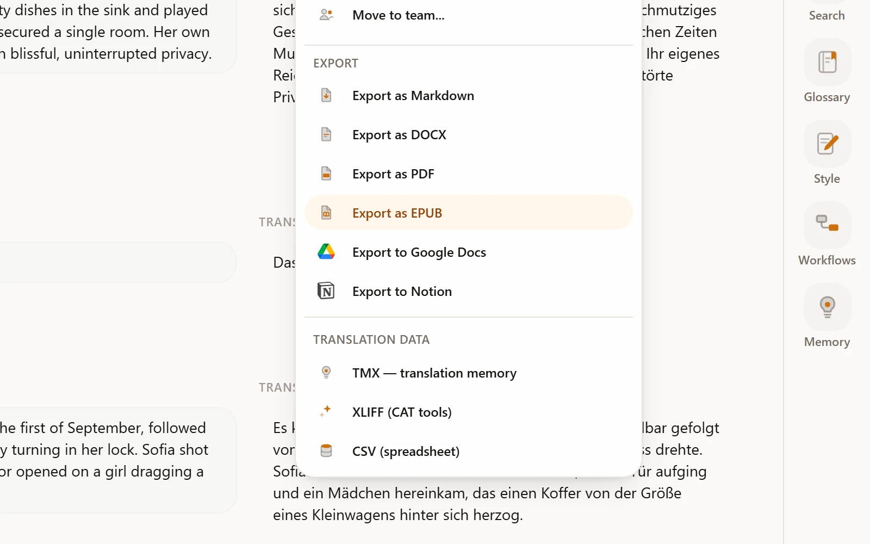
Task: Open the Workflows panel icon
Action: (x=827, y=225)
